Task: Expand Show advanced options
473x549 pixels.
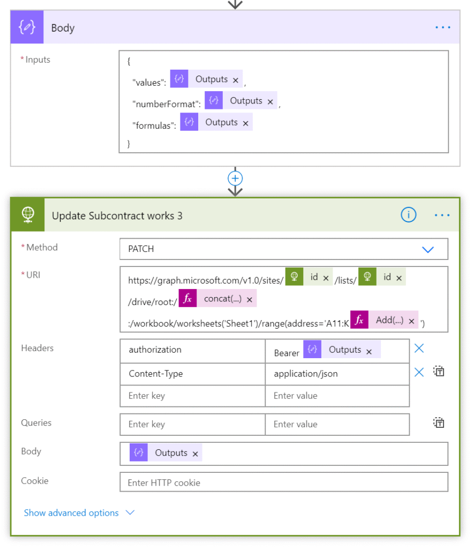Action: [79, 513]
